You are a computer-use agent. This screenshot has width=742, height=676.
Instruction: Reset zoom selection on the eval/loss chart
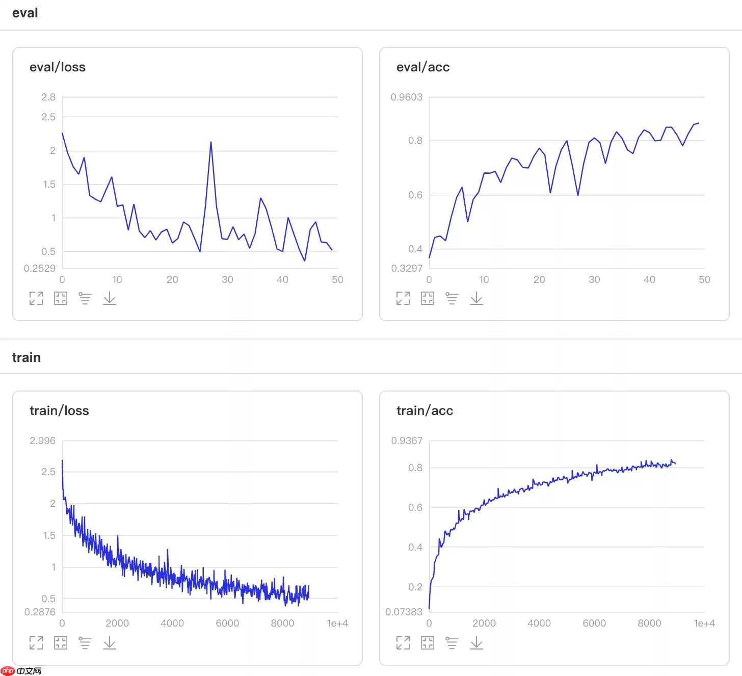[61, 298]
